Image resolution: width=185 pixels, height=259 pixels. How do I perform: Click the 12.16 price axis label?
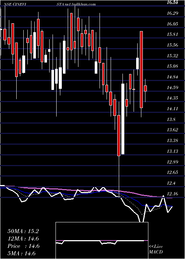(172, 194)
